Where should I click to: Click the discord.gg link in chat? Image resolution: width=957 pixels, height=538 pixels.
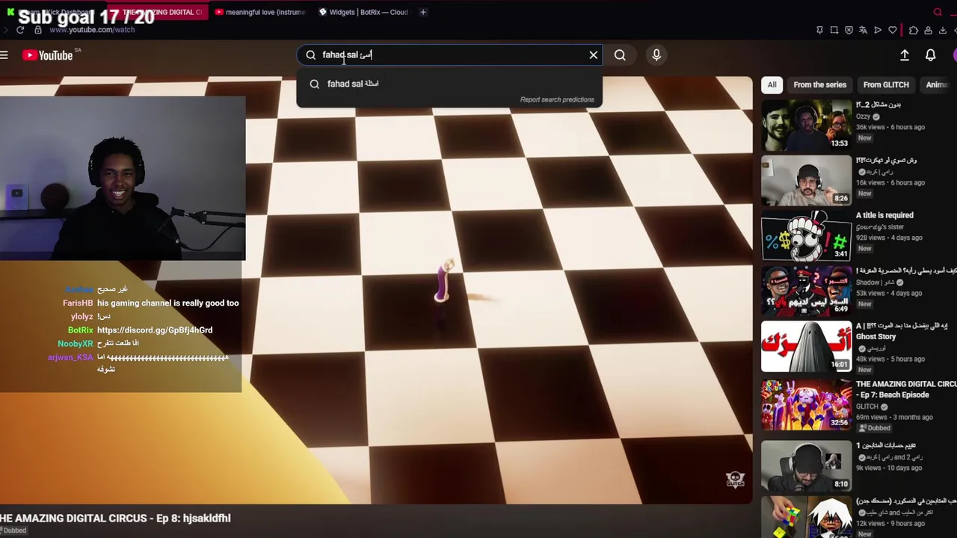click(155, 330)
